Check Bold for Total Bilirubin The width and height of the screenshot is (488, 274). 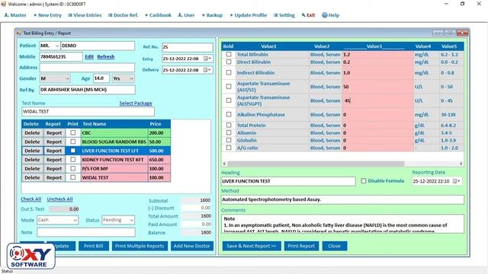tap(229, 54)
